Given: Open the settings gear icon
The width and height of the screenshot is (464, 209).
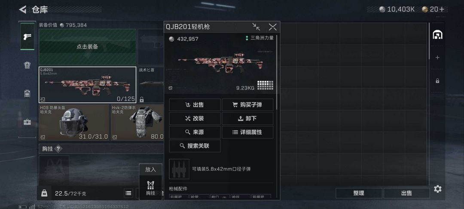Looking at the screenshot, I should pyautogui.click(x=438, y=189).
